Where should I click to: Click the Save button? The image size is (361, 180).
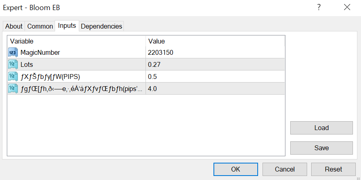pos(321,148)
